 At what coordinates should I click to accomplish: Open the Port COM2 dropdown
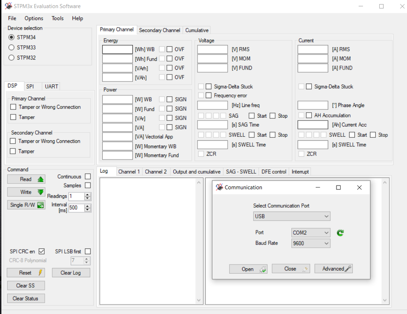(311, 233)
